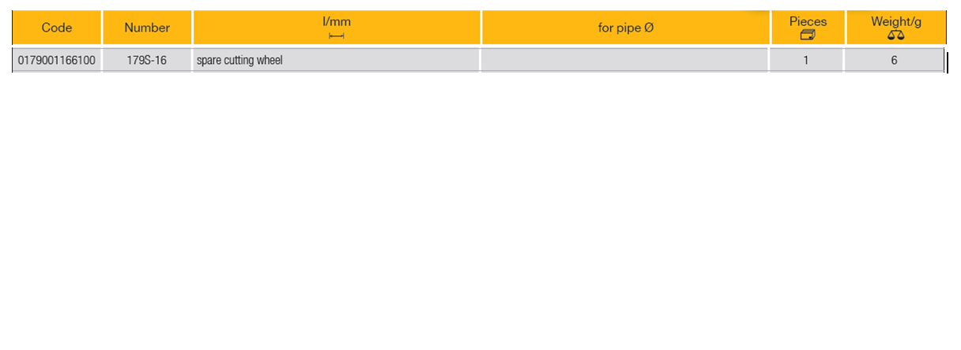Select product code 0179001166100 cell

57,60
